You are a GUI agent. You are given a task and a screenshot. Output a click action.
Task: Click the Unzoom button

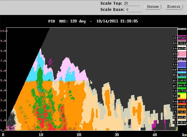pyautogui.click(x=153, y=7)
